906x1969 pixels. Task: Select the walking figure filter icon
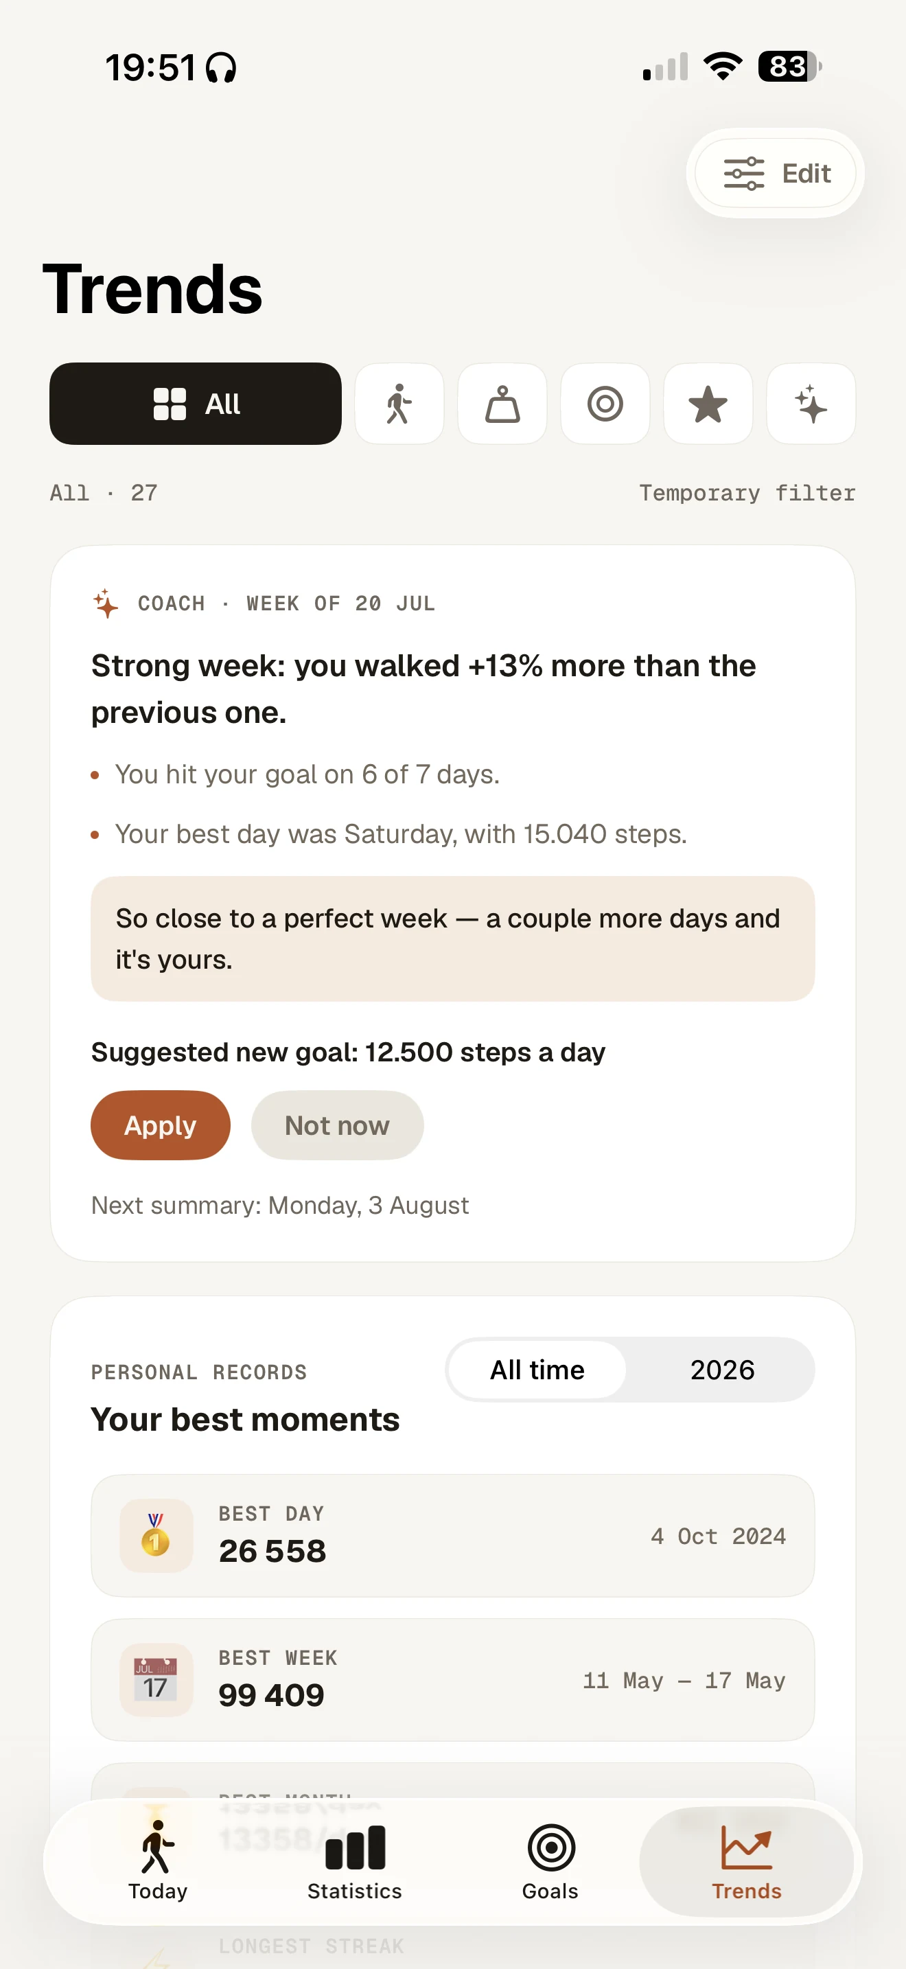coord(399,404)
